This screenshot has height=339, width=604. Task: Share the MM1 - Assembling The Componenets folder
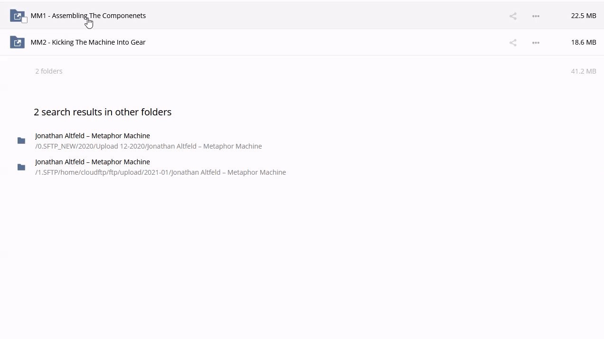click(513, 16)
